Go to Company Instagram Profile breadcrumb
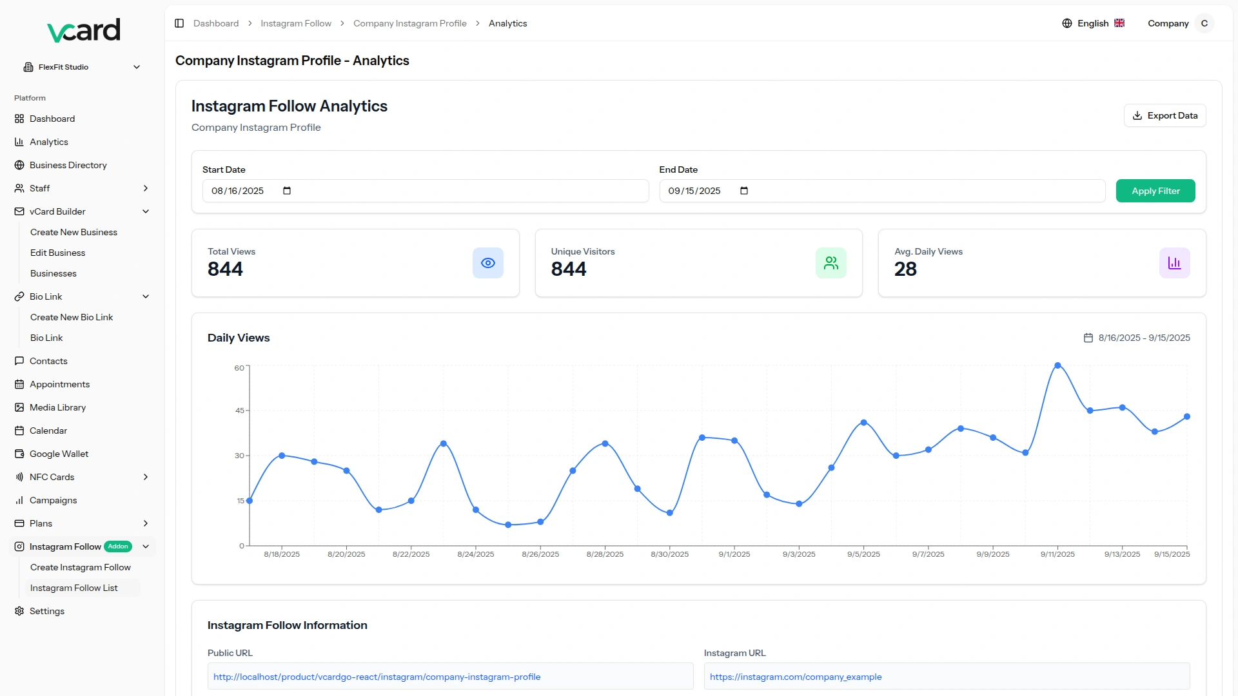 410,23
